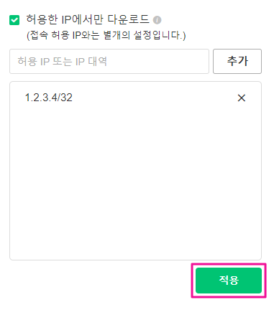
Task: Click inside the allowed IP list box
Action: (135, 171)
